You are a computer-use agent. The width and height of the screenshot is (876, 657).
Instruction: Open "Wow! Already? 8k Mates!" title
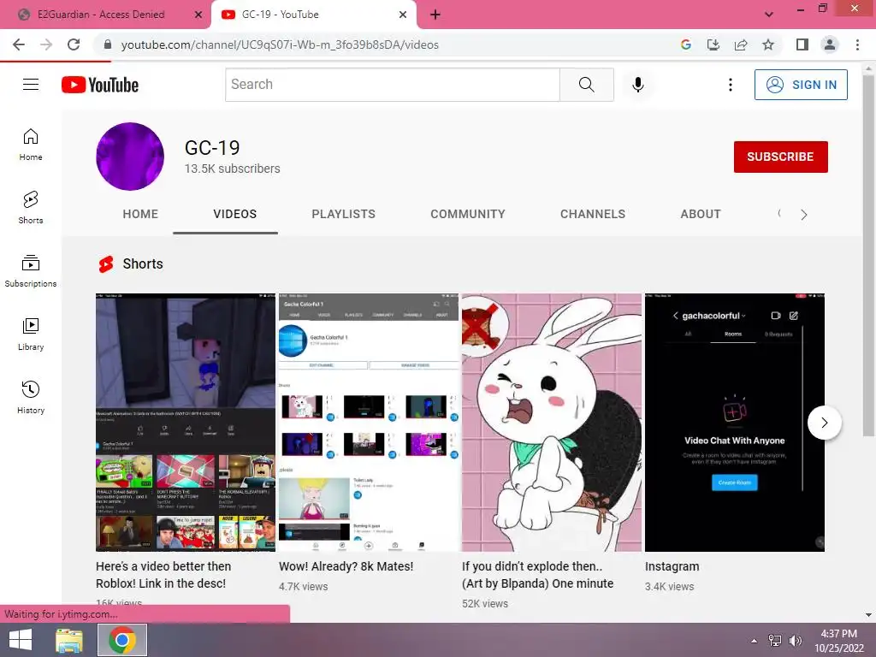pyautogui.click(x=346, y=566)
